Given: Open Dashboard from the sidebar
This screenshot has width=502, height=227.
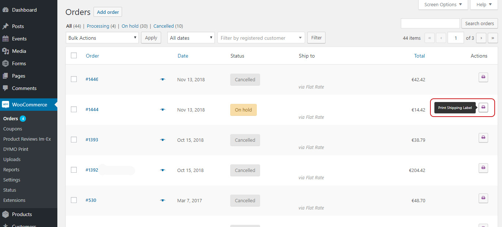Looking at the screenshot, I should tap(24, 10).
